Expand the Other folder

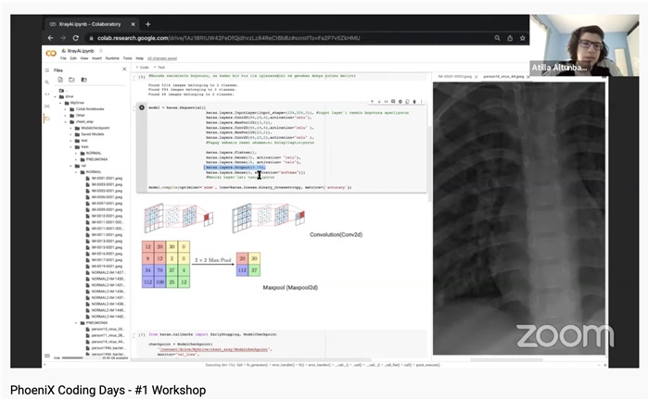coord(66,116)
